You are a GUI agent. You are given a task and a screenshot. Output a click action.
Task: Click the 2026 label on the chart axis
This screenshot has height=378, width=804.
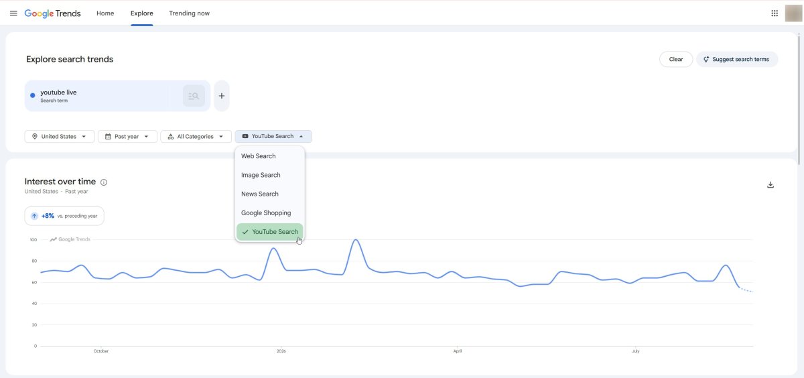click(x=281, y=351)
